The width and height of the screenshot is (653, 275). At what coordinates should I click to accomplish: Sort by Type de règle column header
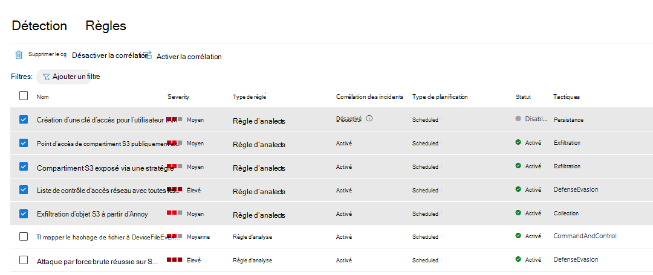(249, 96)
